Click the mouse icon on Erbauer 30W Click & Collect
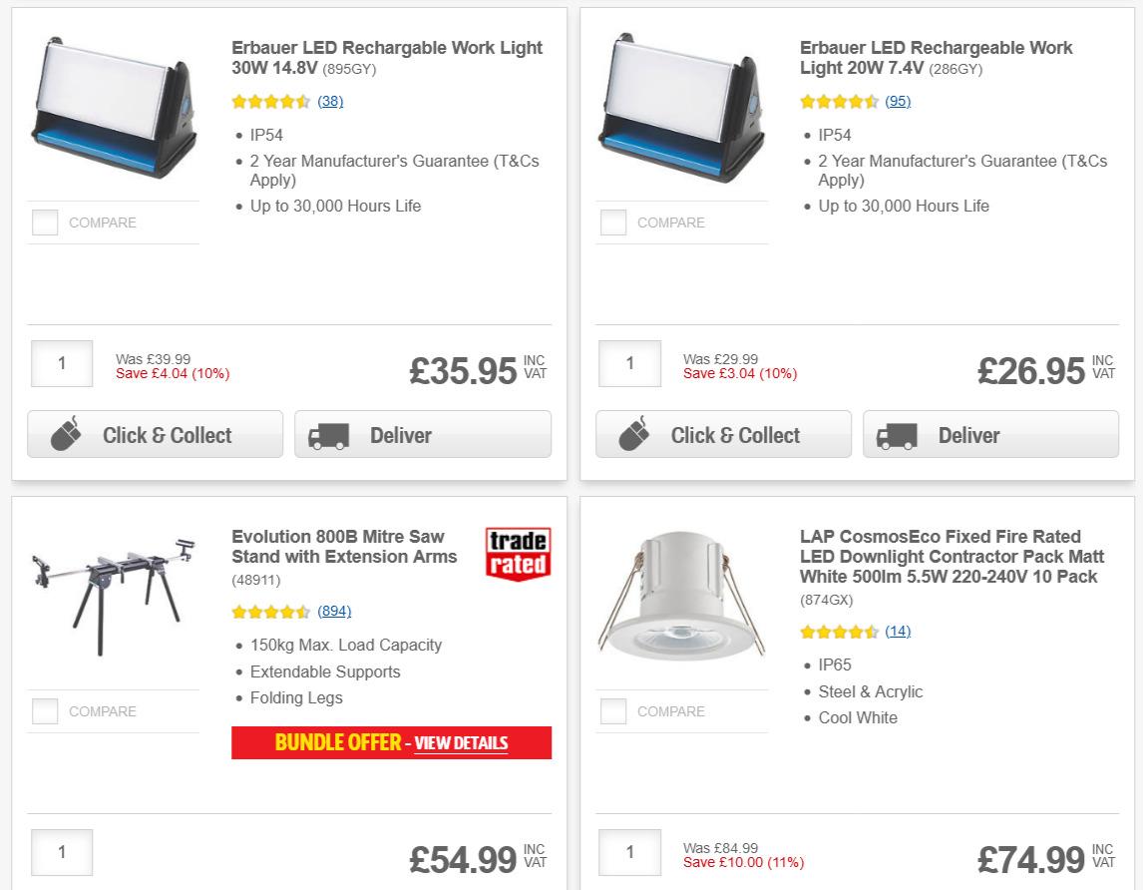Viewport: 1143px width, 890px height. (67, 434)
